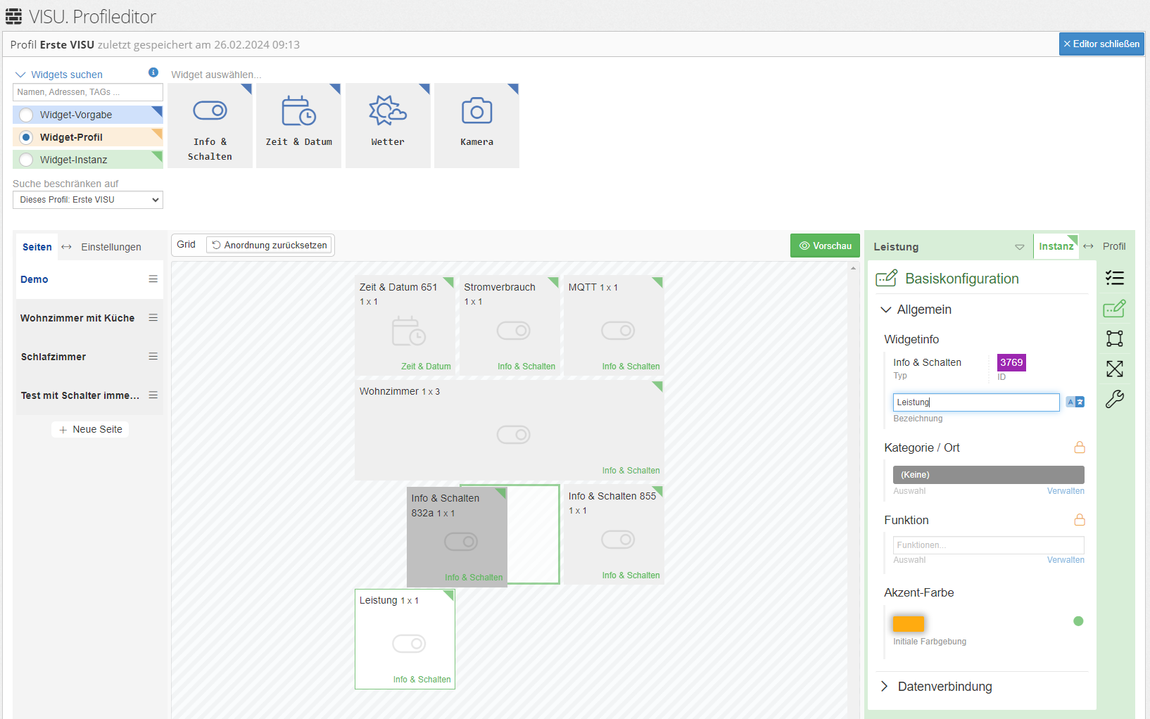
Task: Focus the Namen, Adressen, TAGs search field
Action: [88, 92]
